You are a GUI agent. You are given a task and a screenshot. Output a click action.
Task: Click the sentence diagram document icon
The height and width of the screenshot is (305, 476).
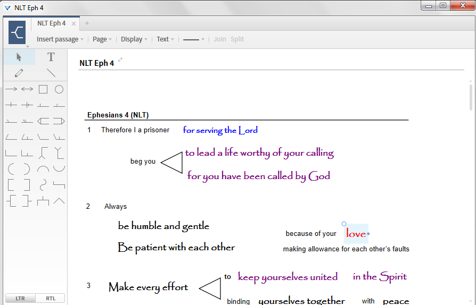point(17,33)
